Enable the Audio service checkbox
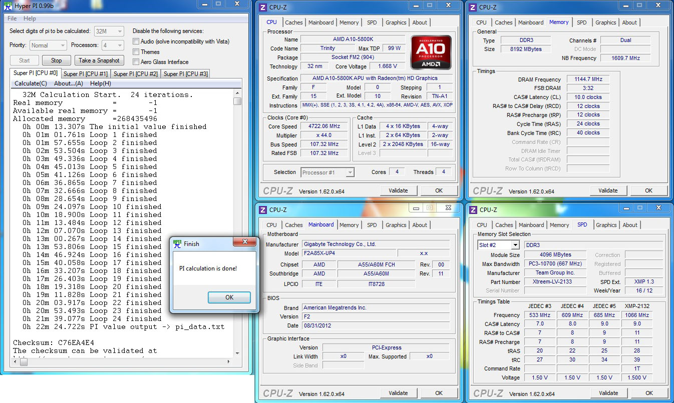Image resolution: width=674 pixels, height=403 pixels. [x=136, y=41]
